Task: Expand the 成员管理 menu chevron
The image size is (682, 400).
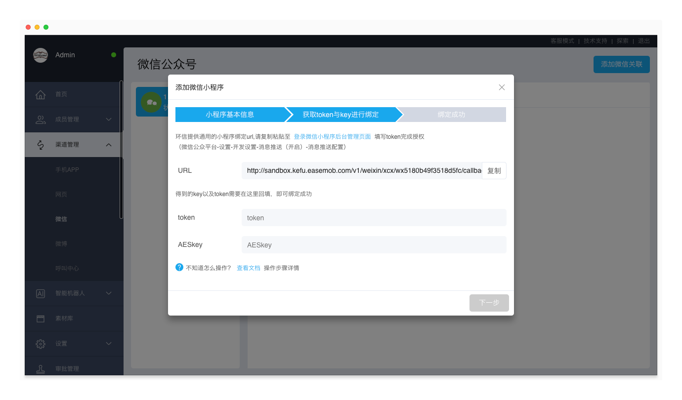Action: point(109,120)
